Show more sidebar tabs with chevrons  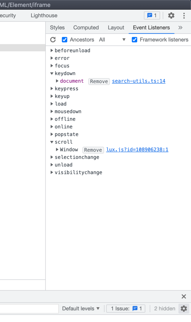[180, 28]
